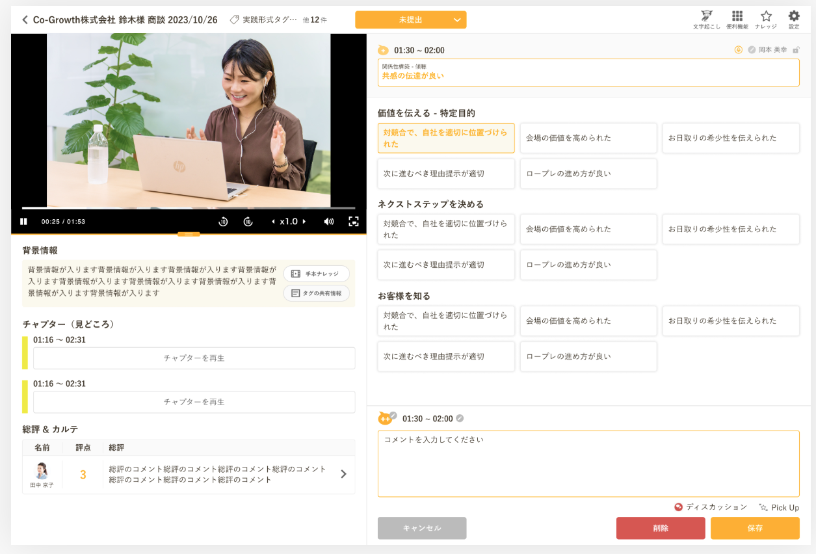
Task: Click the lock icon beside 岡本 美幸
Action: pos(796,50)
